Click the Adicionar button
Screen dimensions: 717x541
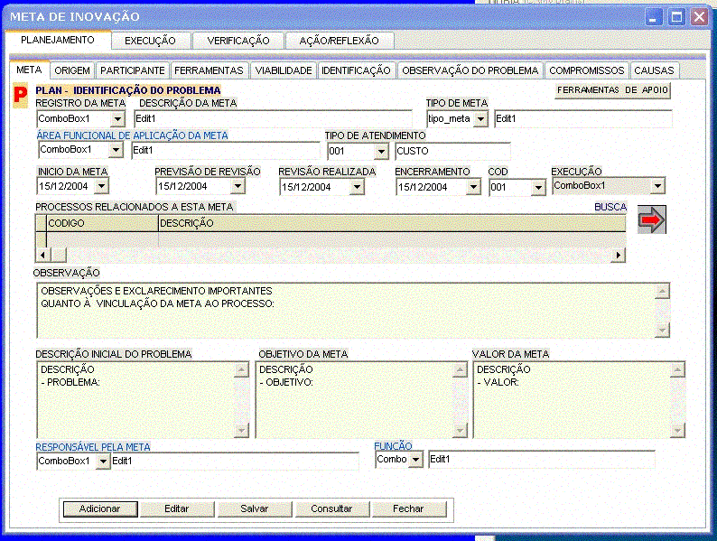point(99,509)
